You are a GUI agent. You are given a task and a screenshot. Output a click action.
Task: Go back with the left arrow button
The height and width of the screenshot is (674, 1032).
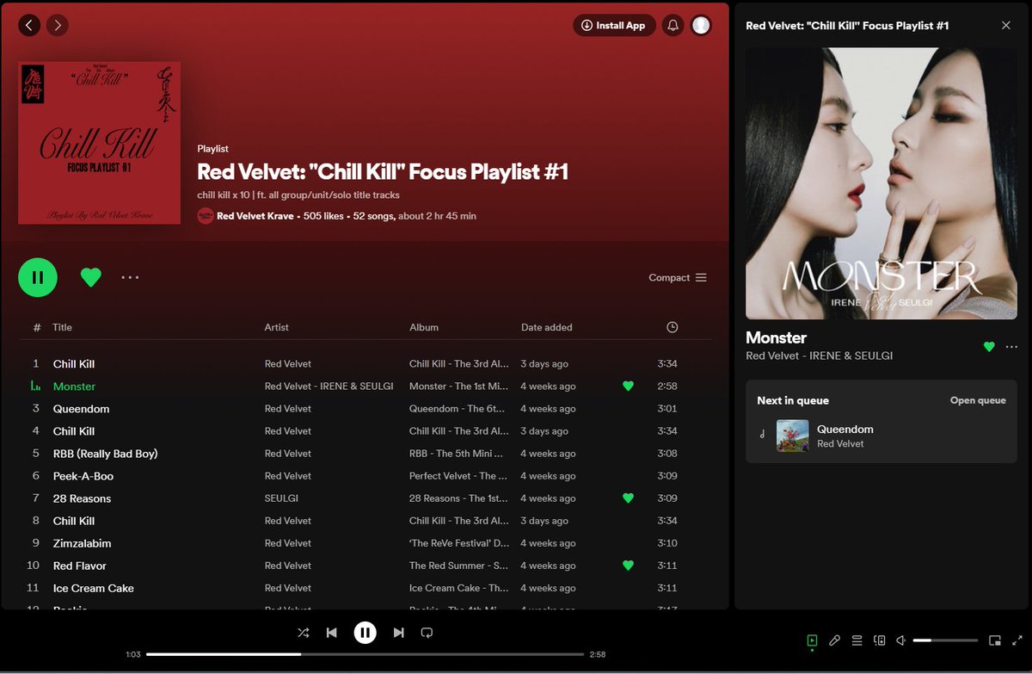click(29, 26)
